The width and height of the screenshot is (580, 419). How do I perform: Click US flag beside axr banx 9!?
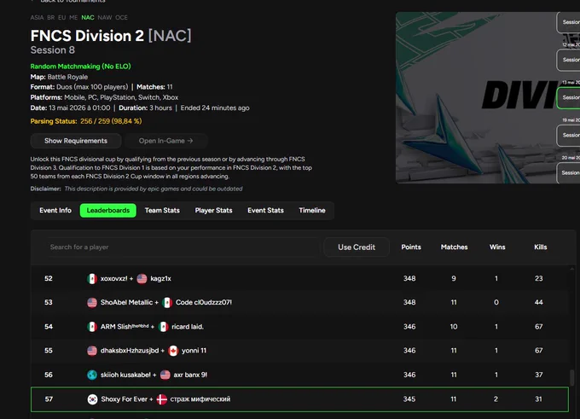[x=165, y=375]
